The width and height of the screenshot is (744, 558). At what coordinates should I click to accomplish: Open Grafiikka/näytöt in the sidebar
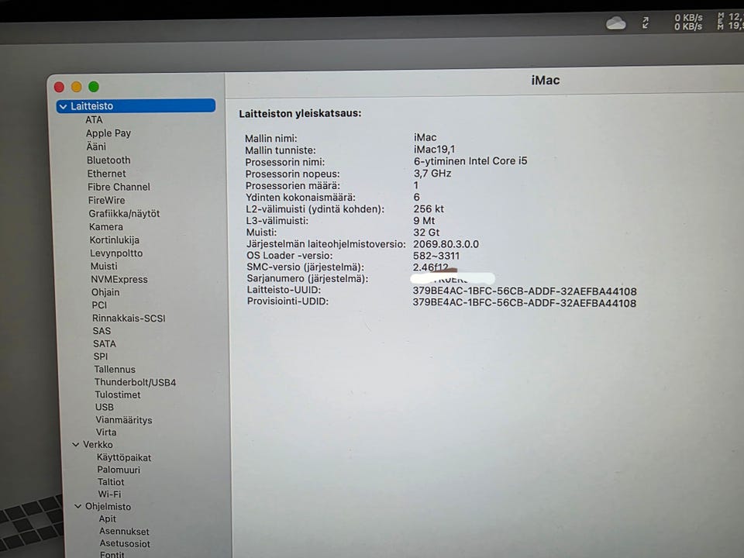point(124,214)
